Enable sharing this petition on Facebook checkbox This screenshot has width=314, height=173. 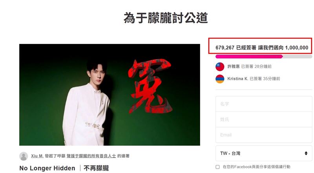(x=218, y=167)
